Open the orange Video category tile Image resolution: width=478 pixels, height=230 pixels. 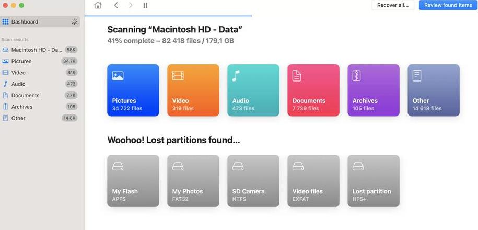click(x=193, y=90)
